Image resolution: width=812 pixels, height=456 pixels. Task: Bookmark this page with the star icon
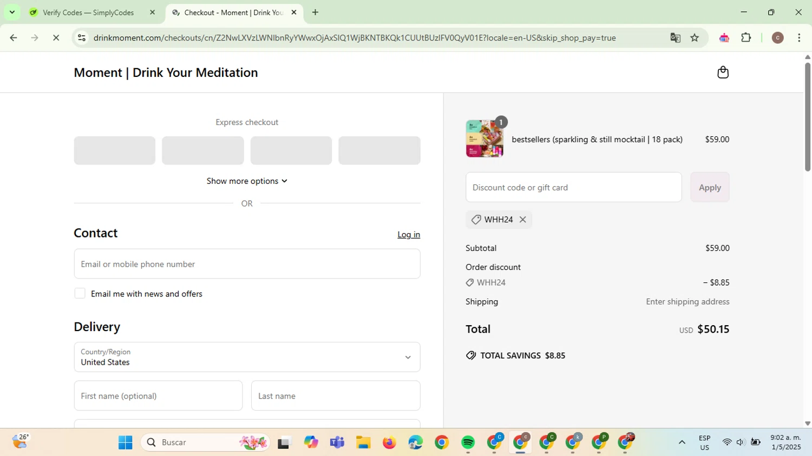coord(695,38)
